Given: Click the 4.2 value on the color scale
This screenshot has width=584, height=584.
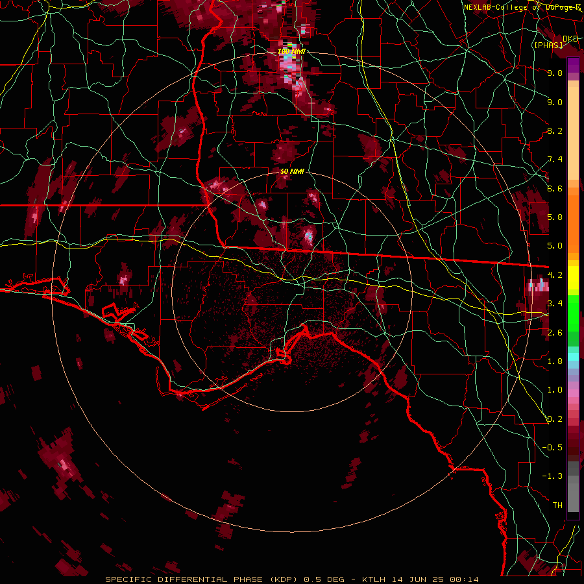Looking at the screenshot, I should click(x=555, y=275).
